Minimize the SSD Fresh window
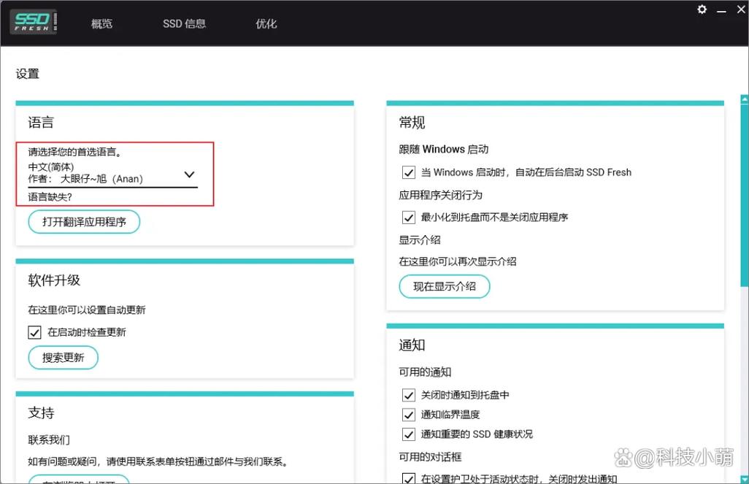 [722, 10]
